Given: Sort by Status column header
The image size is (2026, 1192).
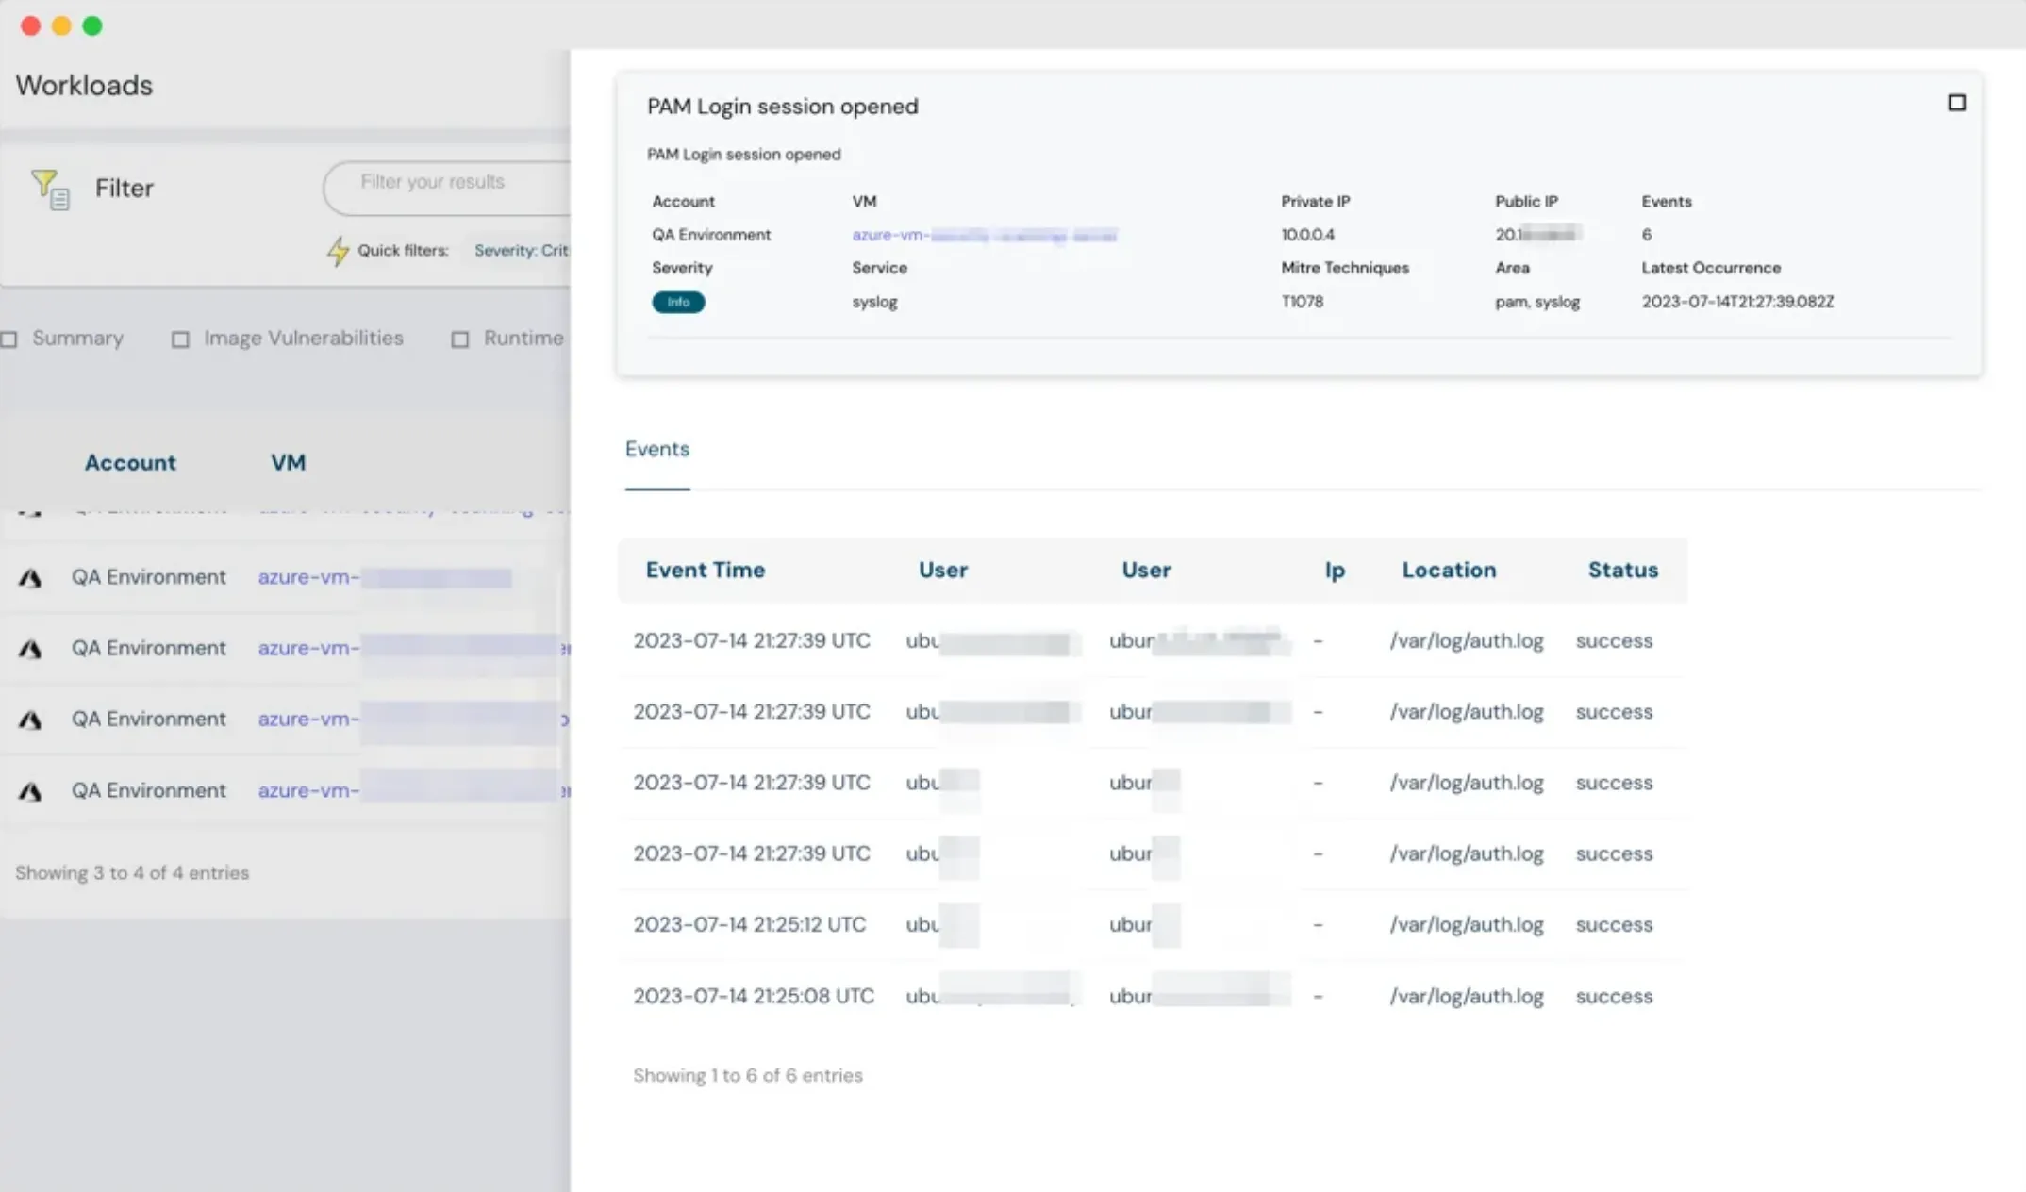Looking at the screenshot, I should [x=1622, y=571].
